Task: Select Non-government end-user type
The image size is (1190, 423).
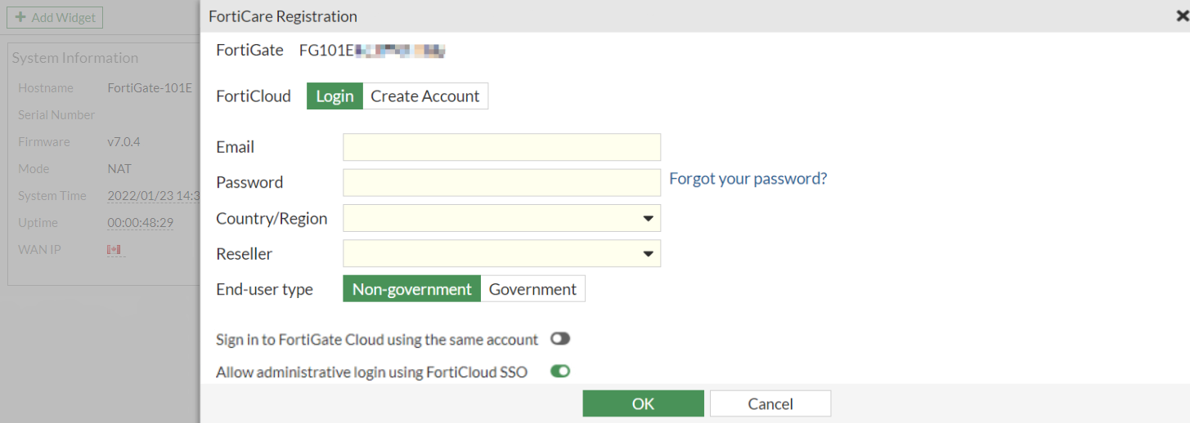Action: pyautogui.click(x=411, y=289)
